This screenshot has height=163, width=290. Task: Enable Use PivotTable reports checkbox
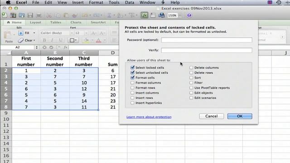[x=191, y=87]
